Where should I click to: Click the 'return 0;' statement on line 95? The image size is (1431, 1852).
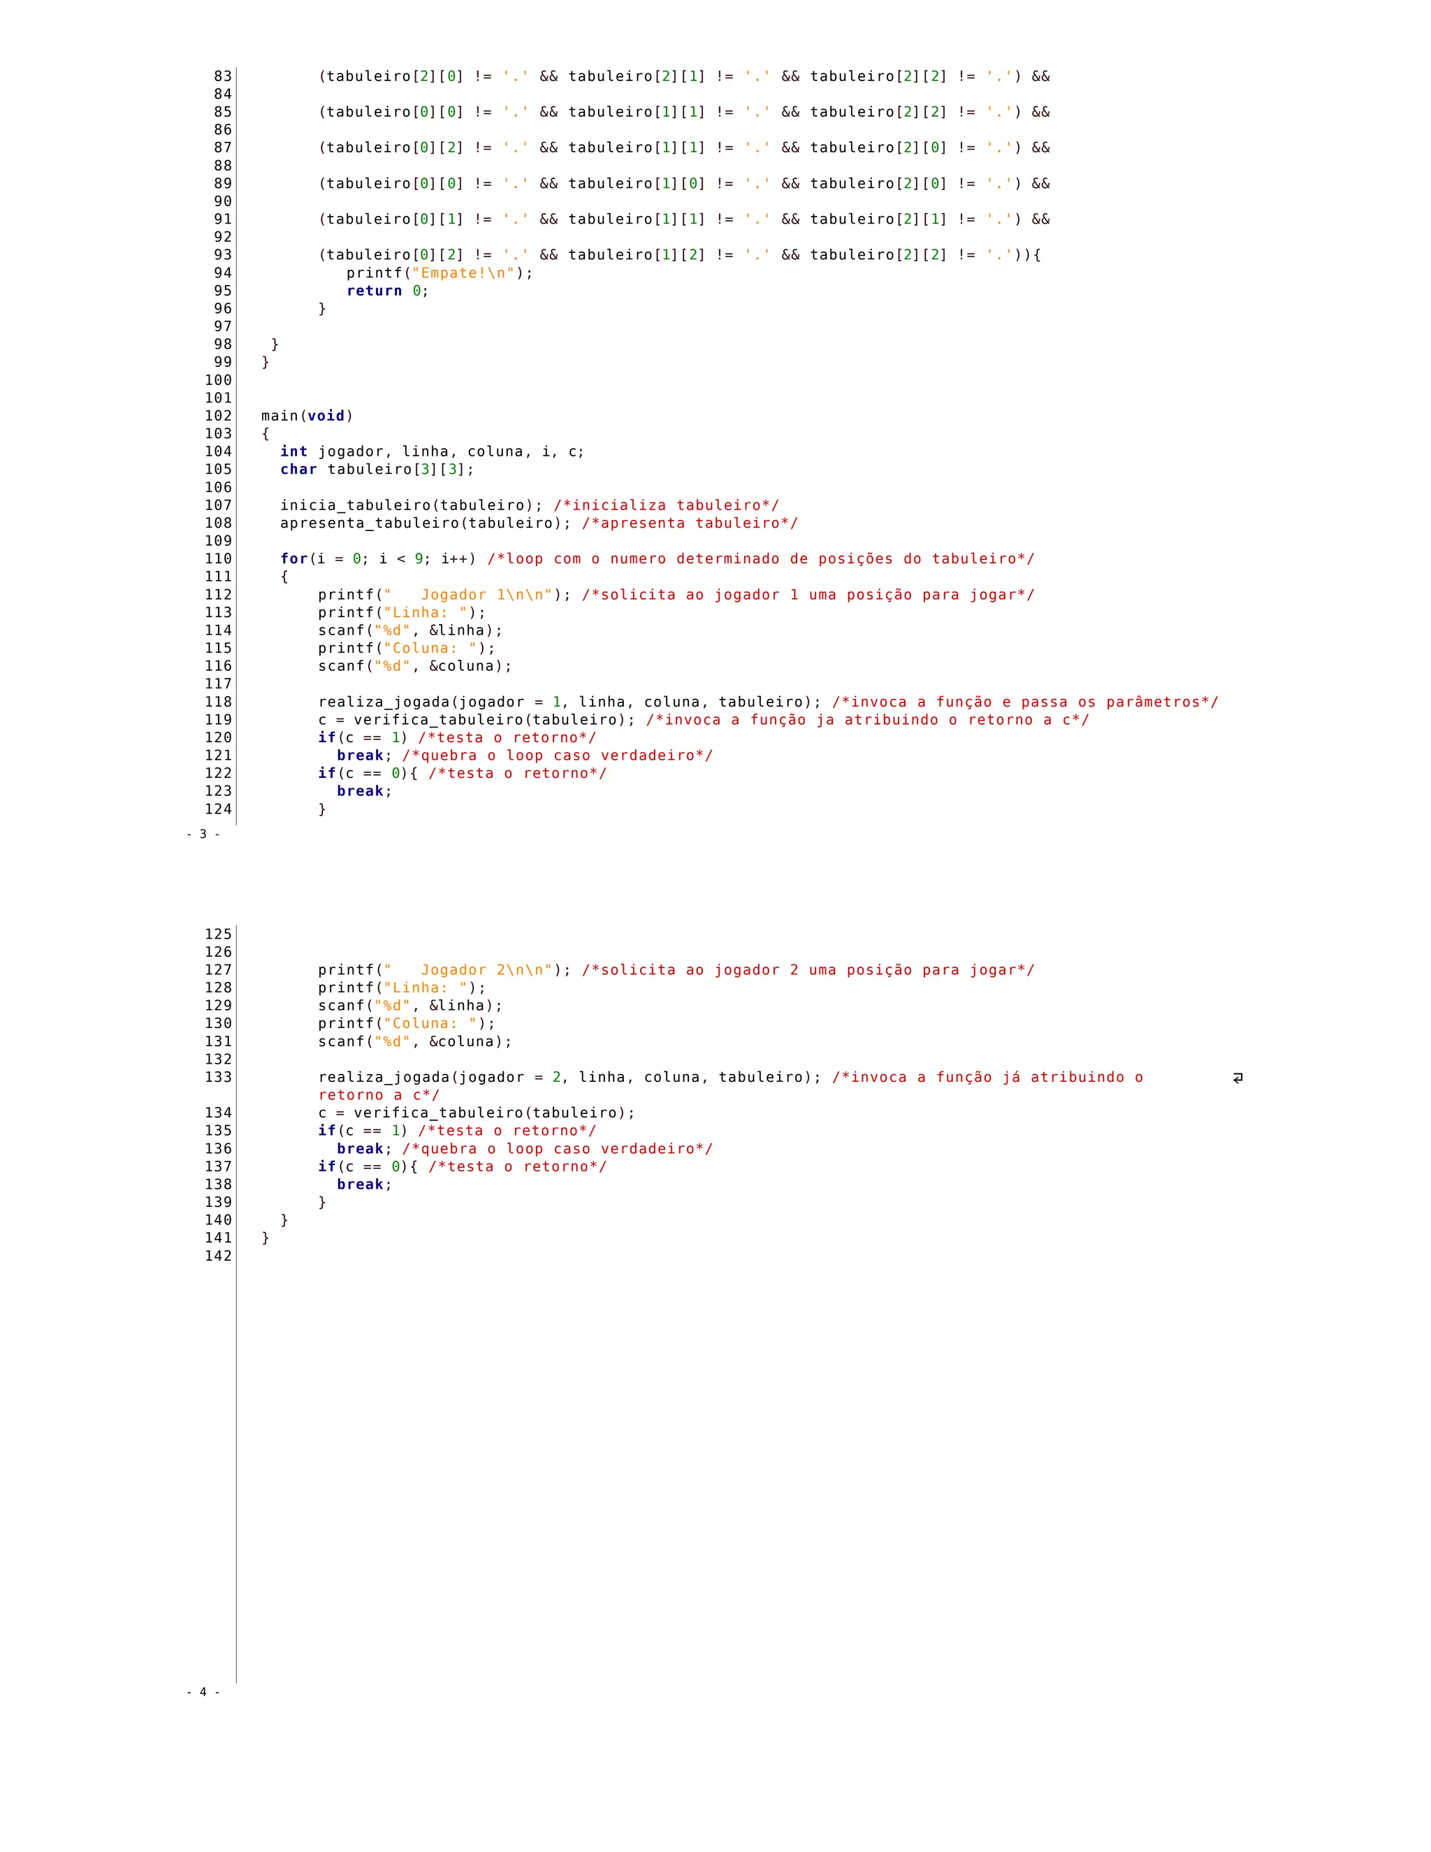(x=387, y=291)
